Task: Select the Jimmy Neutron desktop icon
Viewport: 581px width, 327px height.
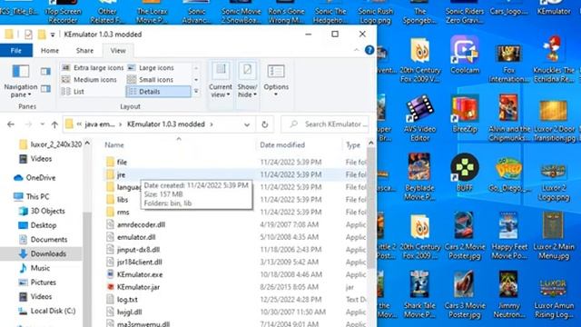Action: pyautogui.click(x=508, y=294)
